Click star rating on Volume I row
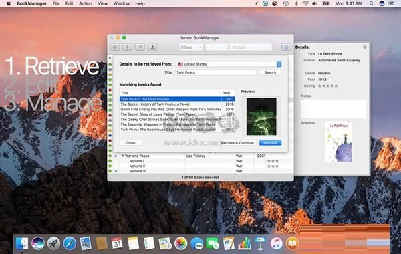Viewport: 401px width, 254px height. [273, 161]
